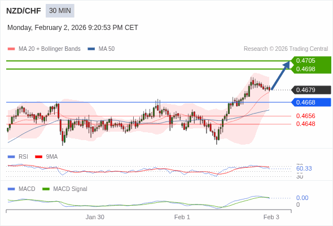The width and height of the screenshot is (333, 226).
Task: Click the RSI legend label
Action: [23, 157]
